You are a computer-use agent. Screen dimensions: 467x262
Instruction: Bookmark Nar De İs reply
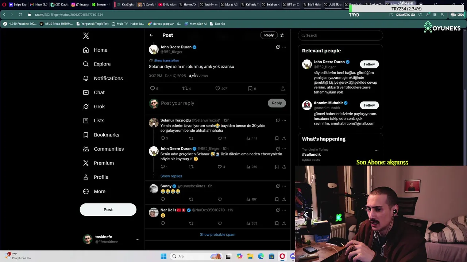(277, 223)
